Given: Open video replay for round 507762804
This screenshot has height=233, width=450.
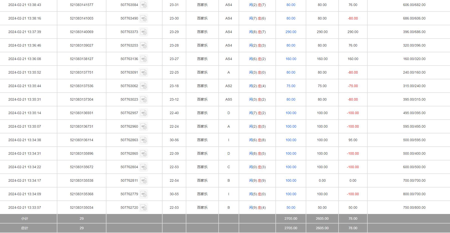Looking at the screenshot, I should (x=143, y=167).
